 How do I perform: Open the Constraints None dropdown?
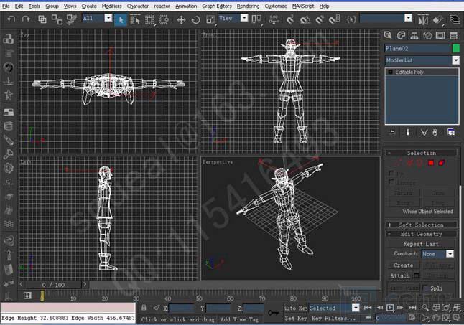[450, 254]
